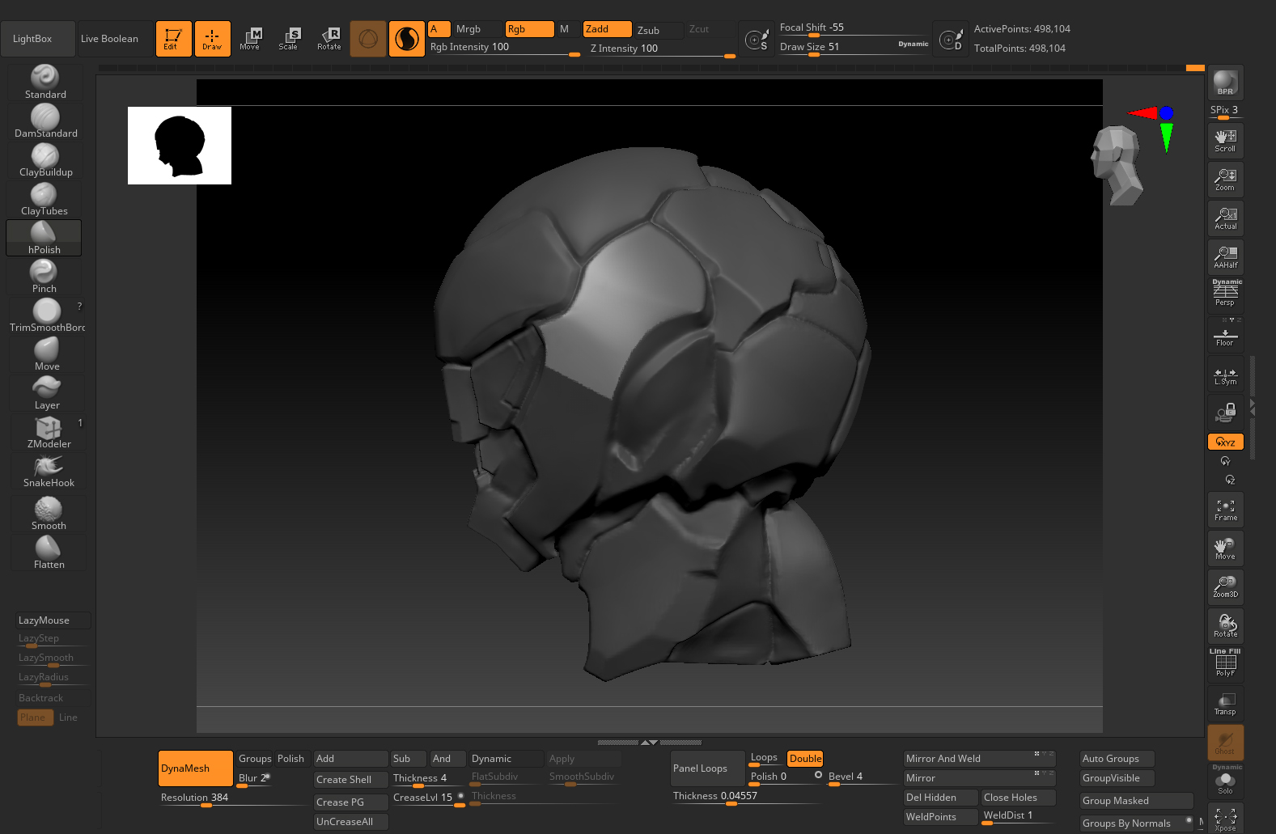
Task: Click the Zoom3D navigation icon
Action: tap(1225, 587)
